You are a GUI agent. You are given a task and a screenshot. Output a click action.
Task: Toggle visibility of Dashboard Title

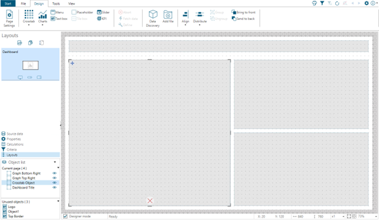pyautogui.click(x=54, y=188)
